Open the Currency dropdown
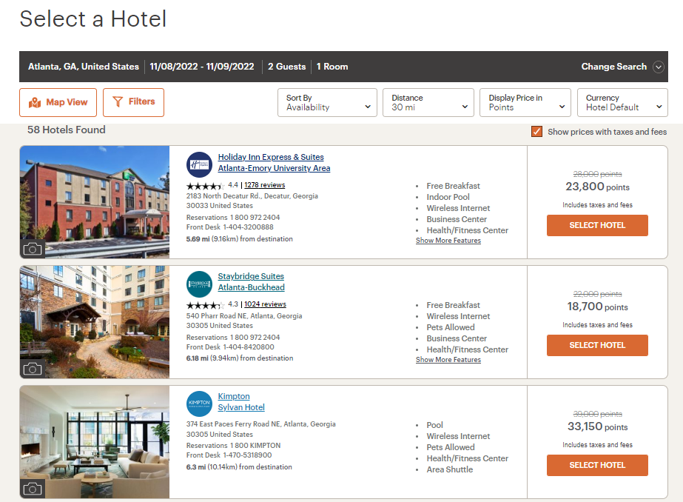683x502 pixels. [622, 102]
